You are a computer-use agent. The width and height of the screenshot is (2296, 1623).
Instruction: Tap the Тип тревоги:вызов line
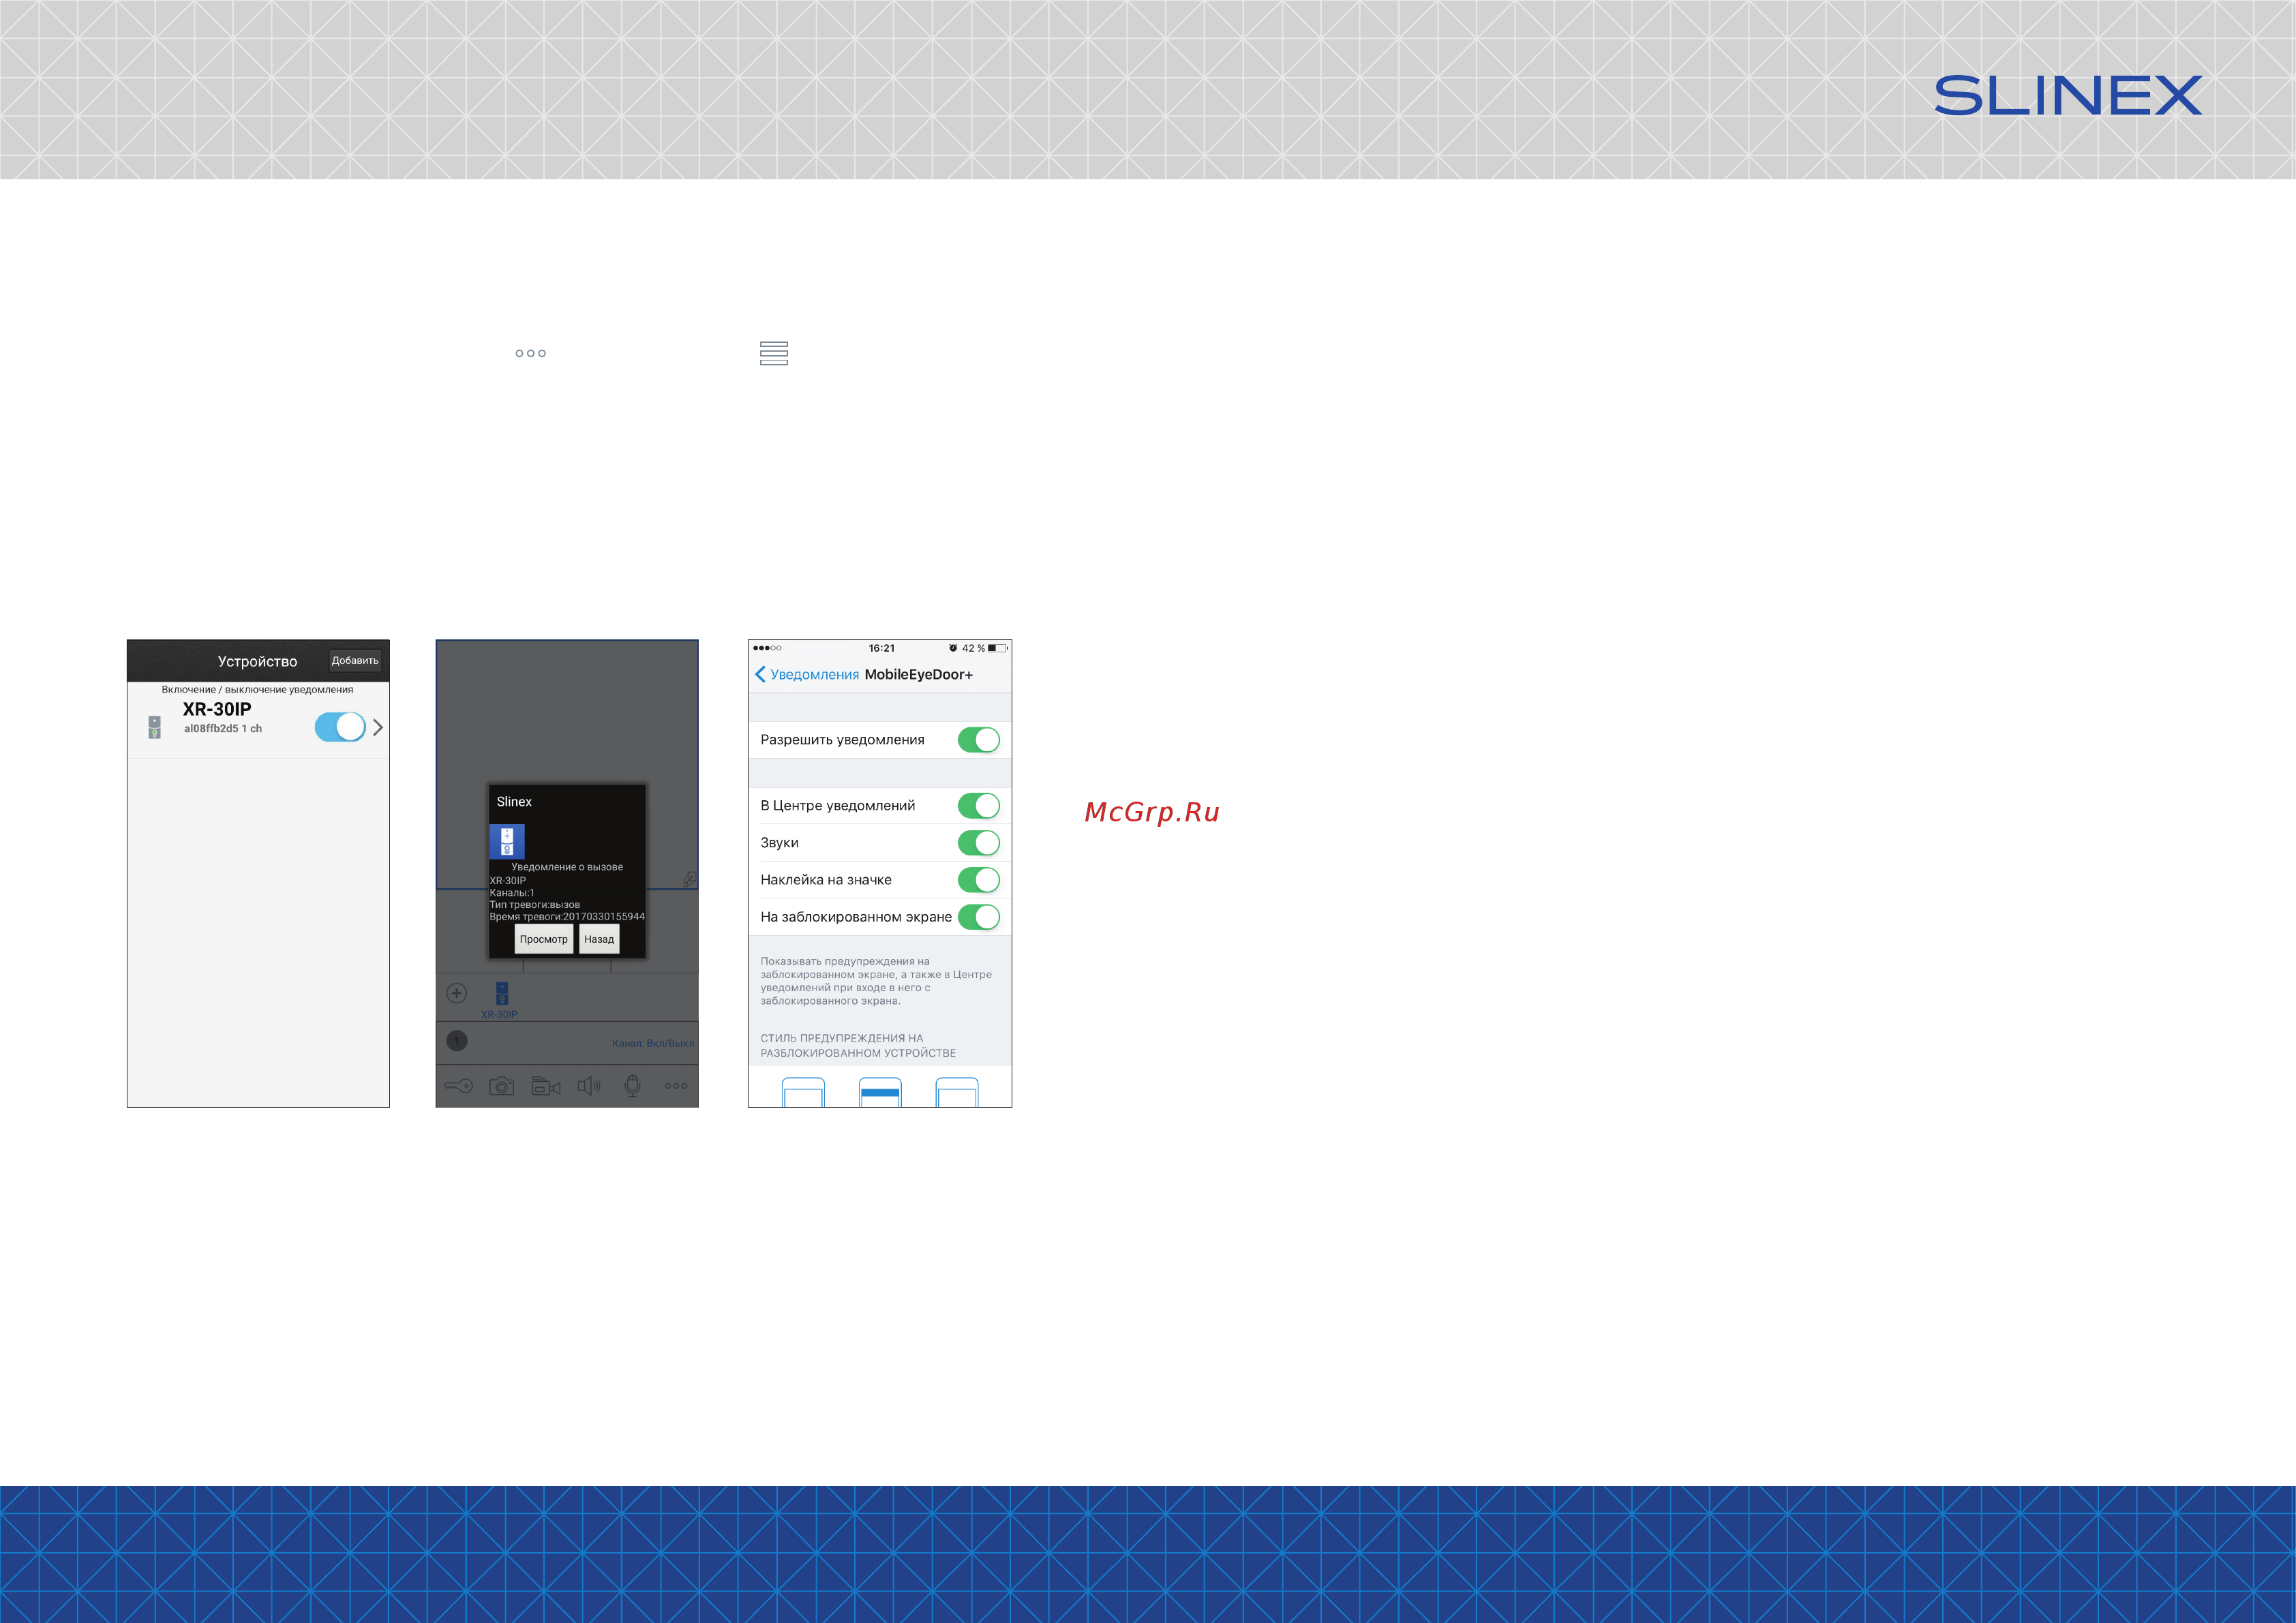pos(535,905)
